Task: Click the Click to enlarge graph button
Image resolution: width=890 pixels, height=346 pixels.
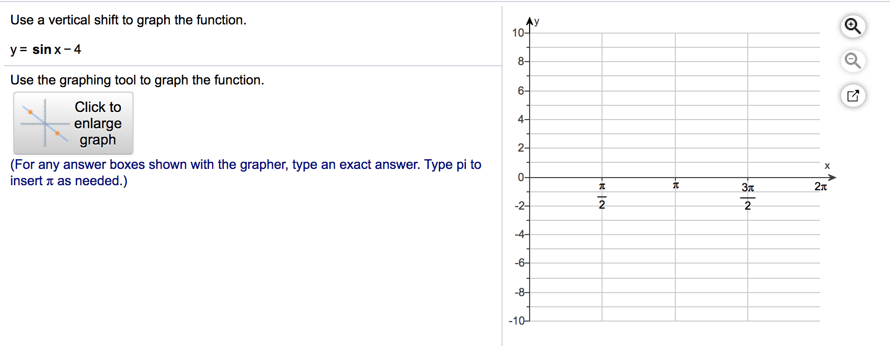Action: point(73,123)
